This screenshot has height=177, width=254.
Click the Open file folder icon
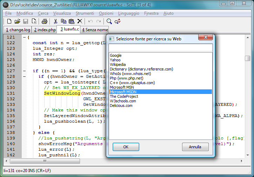pyautogui.click(x=17, y=21)
